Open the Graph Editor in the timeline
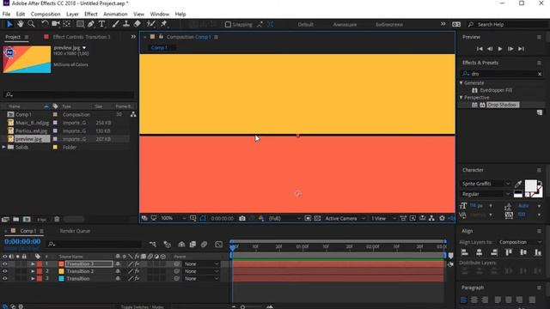The image size is (550, 309). [218, 244]
